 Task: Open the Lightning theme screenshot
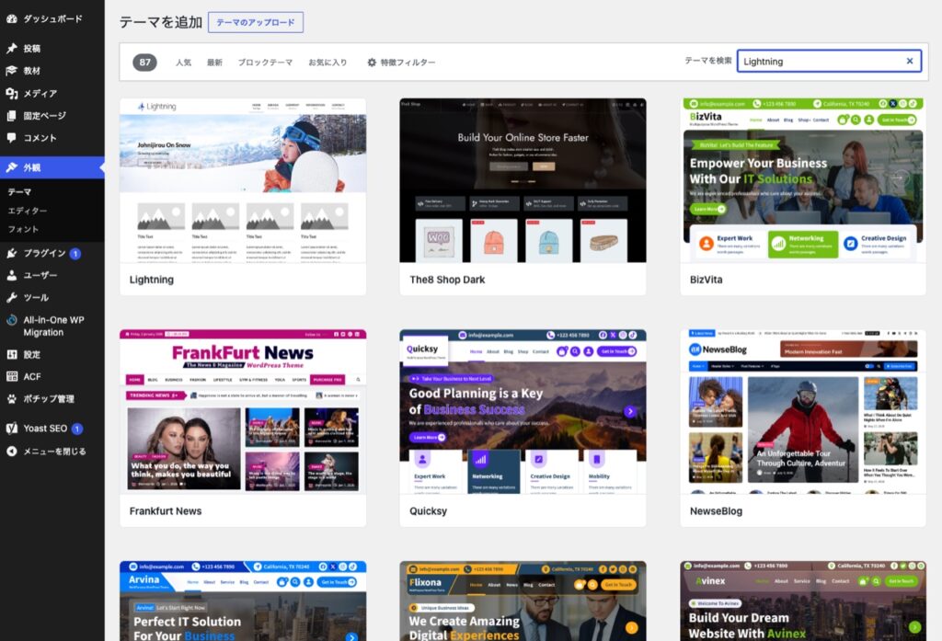click(x=243, y=180)
